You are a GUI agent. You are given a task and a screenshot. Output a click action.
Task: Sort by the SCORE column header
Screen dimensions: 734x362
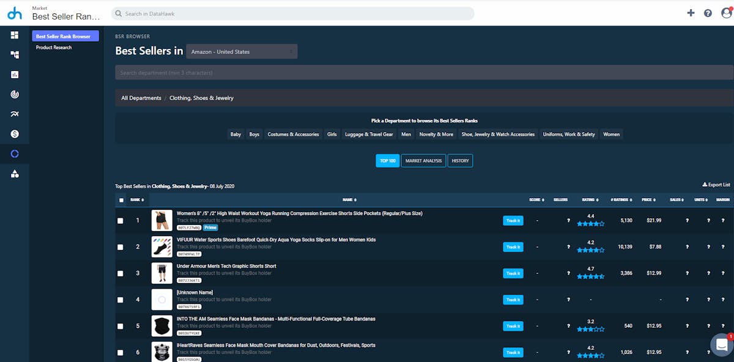[x=536, y=200]
